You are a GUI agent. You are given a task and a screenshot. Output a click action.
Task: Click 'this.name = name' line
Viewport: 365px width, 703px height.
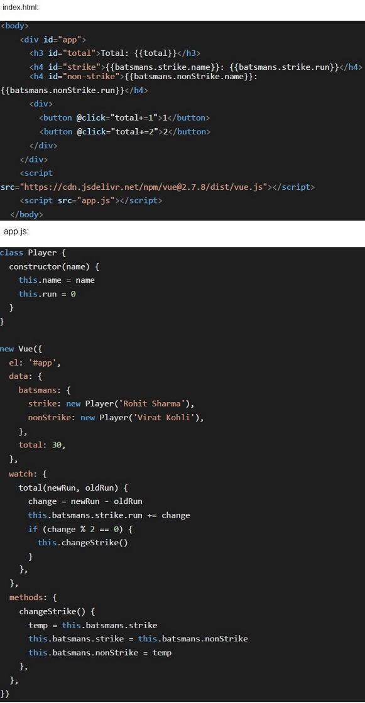(x=57, y=280)
